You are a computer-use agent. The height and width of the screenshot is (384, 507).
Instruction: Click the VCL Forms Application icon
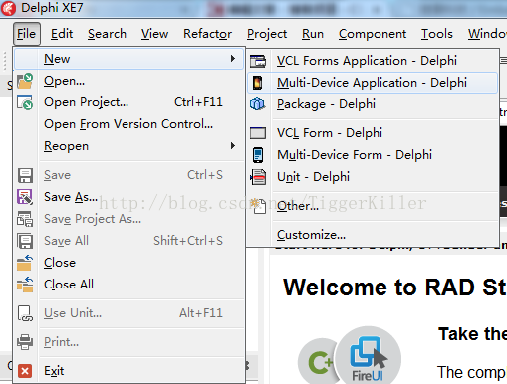pyautogui.click(x=258, y=61)
